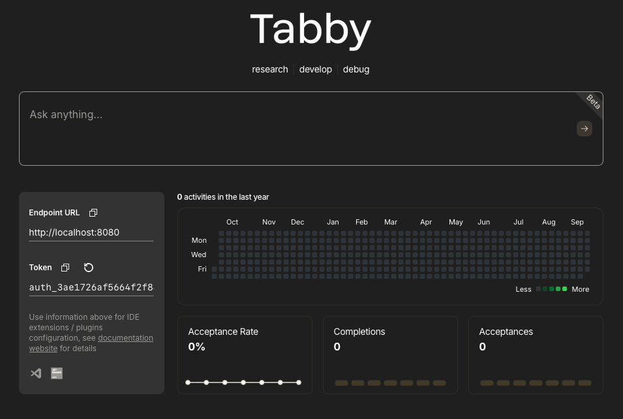Click the last point on Acceptance Rate chart

pyautogui.click(x=299, y=382)
